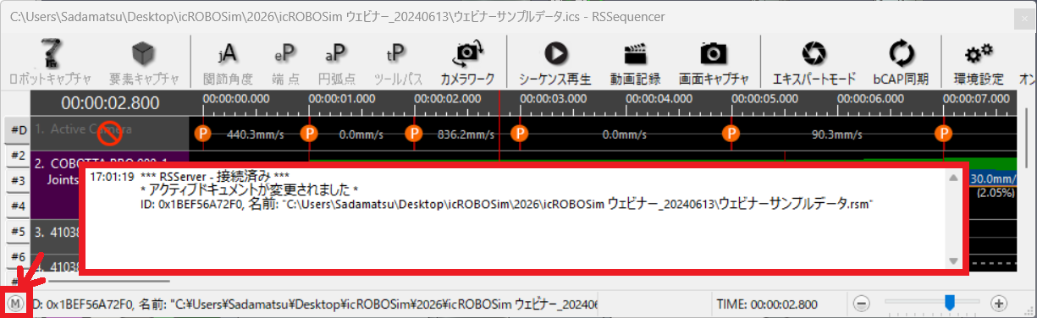
Task: Click the 836.2mm/s camera segment
Action: pyautogui.click(x=466, y=134)
